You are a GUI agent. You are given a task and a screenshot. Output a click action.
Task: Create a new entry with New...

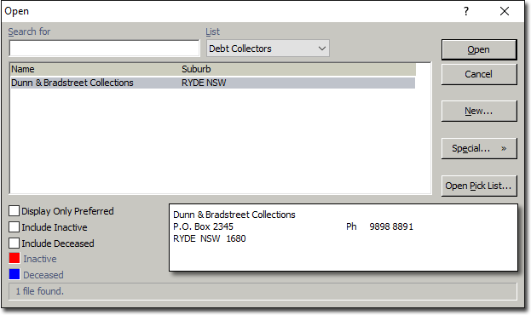479,111
